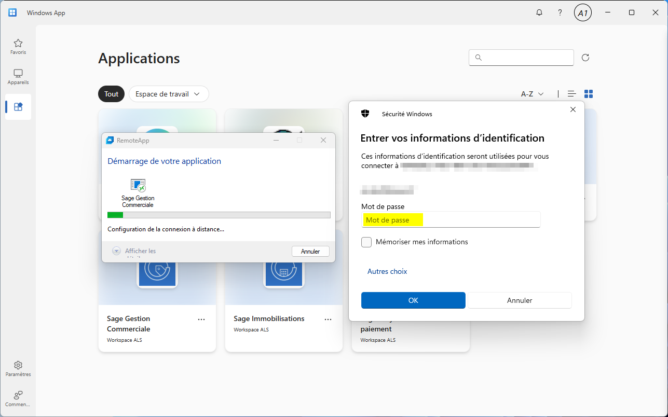
Task: Click OK in the credentials dialog
Action: pos(413,300)
